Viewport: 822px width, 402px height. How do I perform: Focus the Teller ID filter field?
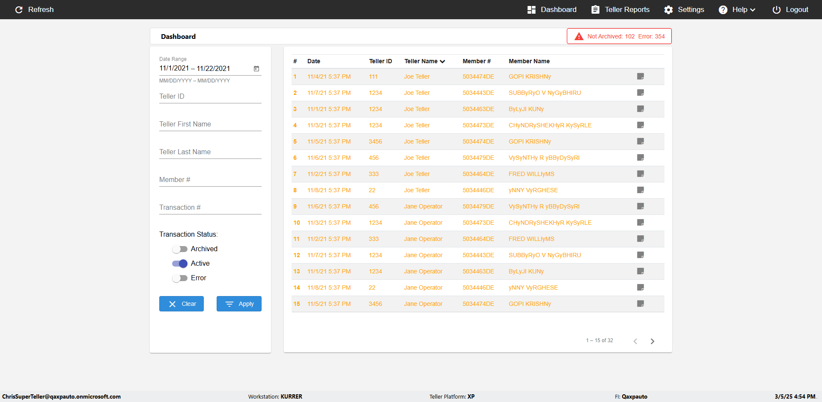click(x=210, y=97)
